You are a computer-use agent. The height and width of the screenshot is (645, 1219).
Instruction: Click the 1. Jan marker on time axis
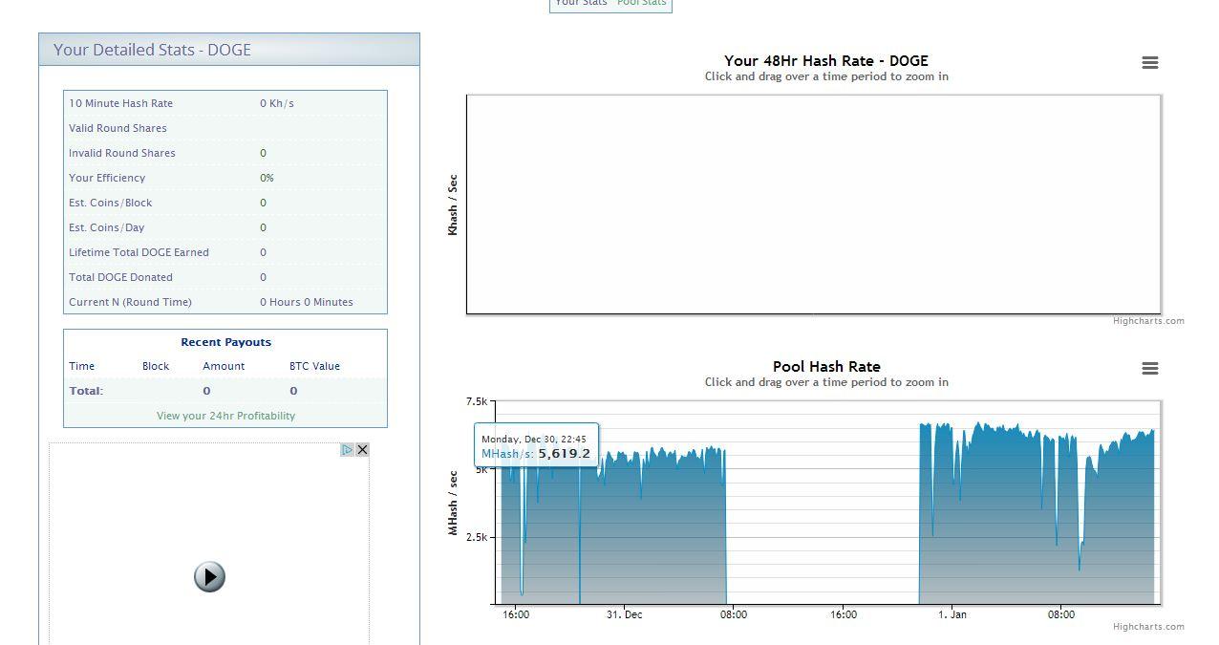point(952,614)
